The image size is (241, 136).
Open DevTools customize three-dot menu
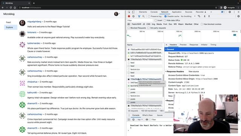[x=234, y=12]
